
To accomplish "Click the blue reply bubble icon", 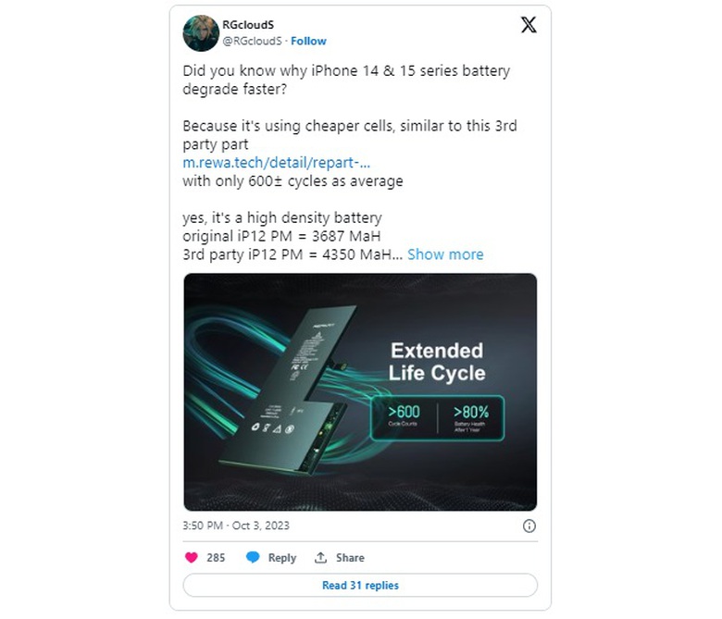I will (x=253, y=557).
